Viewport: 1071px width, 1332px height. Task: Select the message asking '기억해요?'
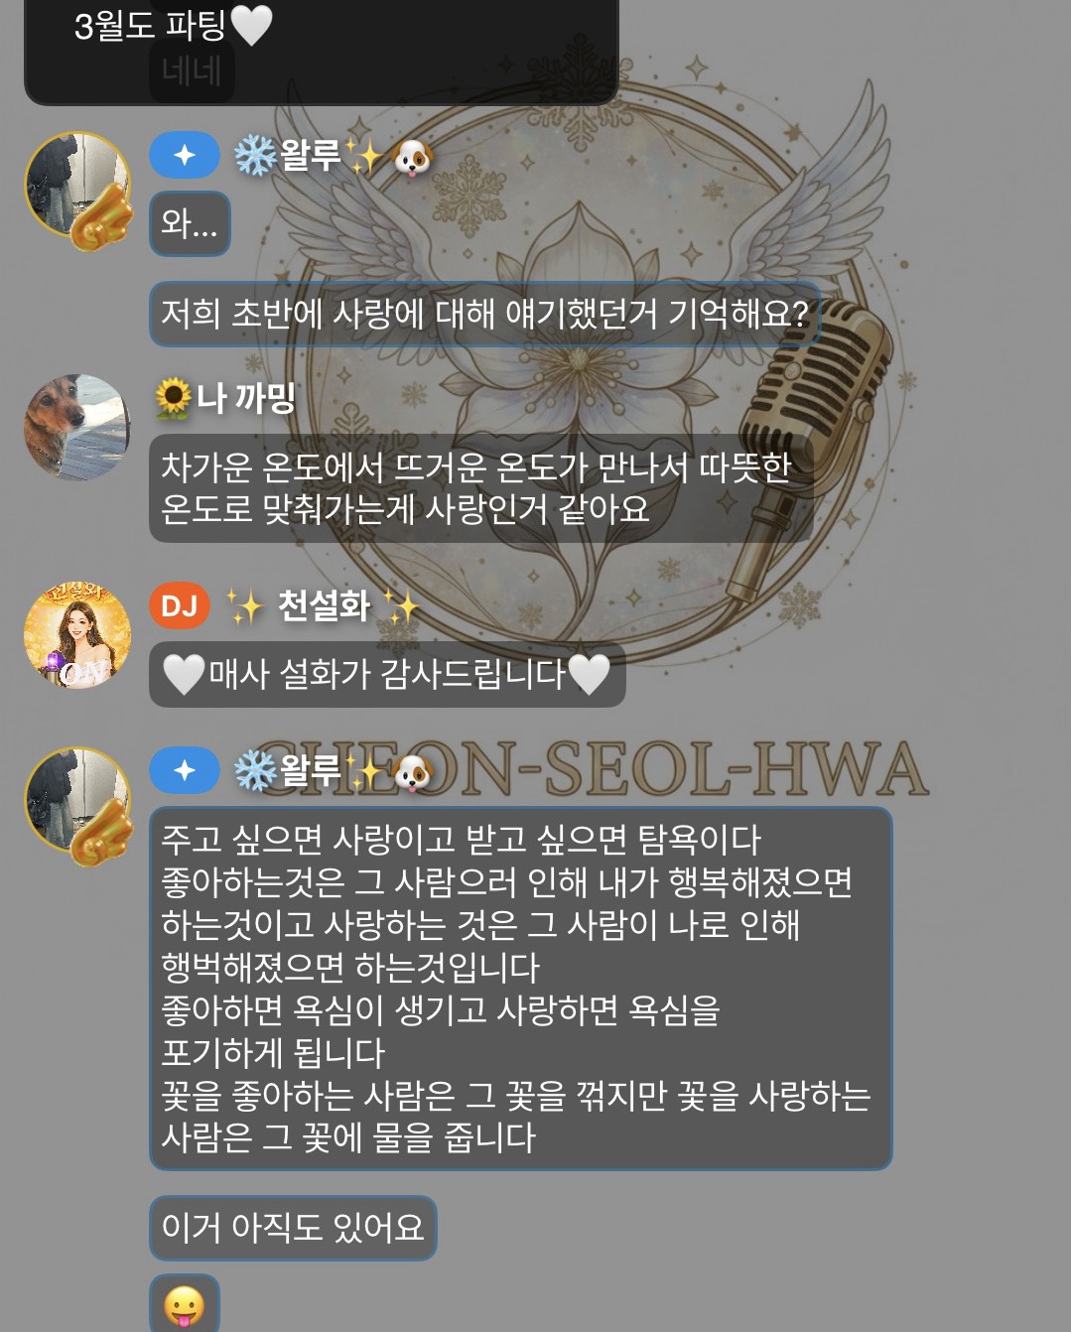484,314
